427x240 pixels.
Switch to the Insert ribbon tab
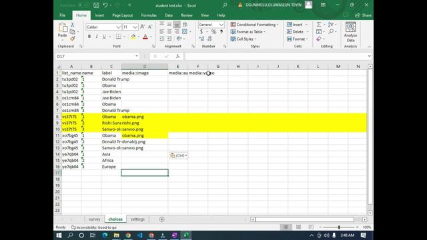[99, 15]
